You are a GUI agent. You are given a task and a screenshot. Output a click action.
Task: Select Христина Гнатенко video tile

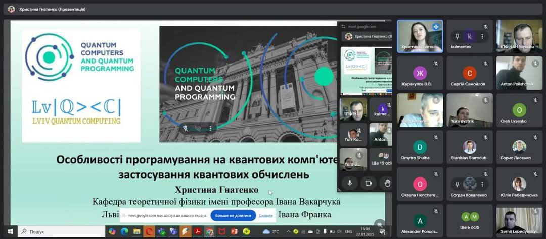[x=420, y=36]
